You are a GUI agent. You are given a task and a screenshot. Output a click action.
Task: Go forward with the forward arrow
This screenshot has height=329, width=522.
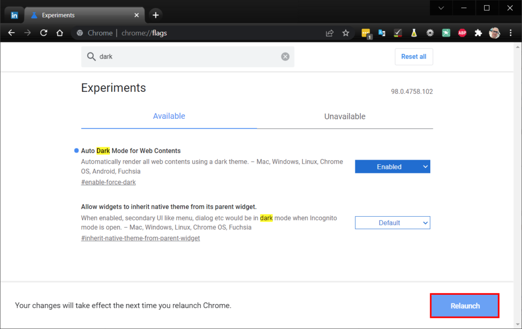coord(28,33)
